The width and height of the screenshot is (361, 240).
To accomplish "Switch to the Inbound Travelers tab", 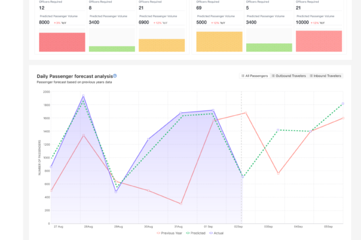I will tap(326, 76).
